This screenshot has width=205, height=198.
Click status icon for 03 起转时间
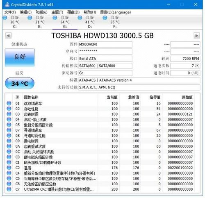click(9, 114)
